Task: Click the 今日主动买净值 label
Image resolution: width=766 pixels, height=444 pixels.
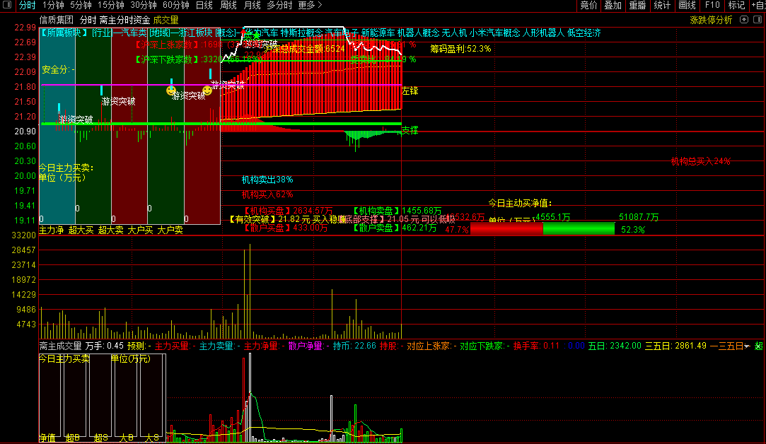Action: click(x=521, y=203)
